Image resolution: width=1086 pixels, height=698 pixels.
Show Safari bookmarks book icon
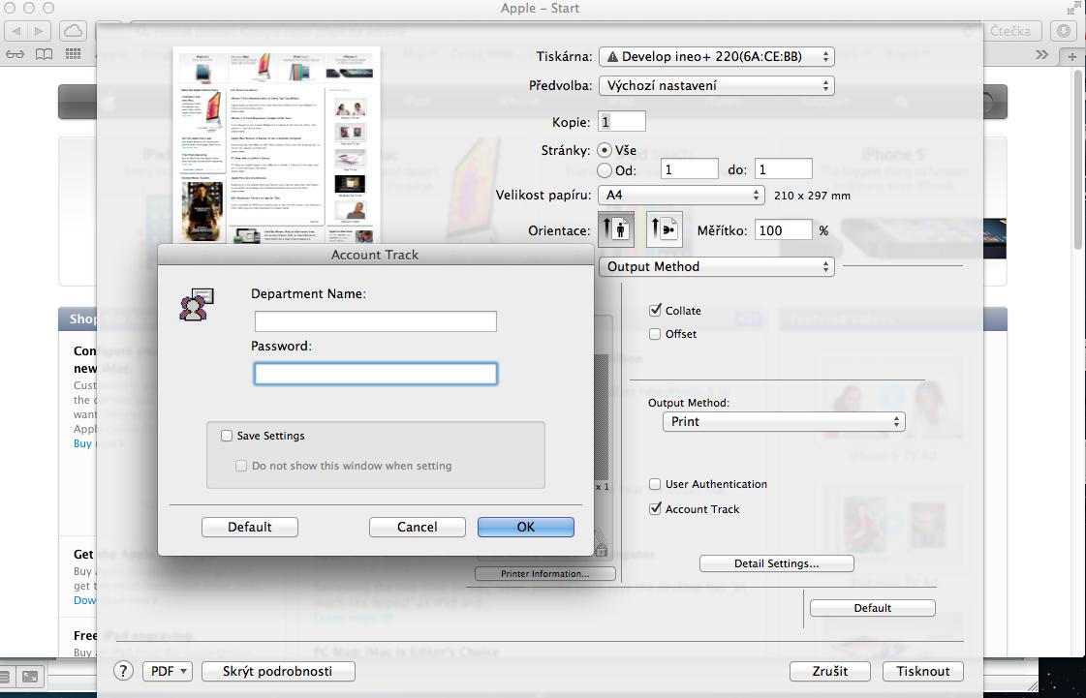click(44, 55)
